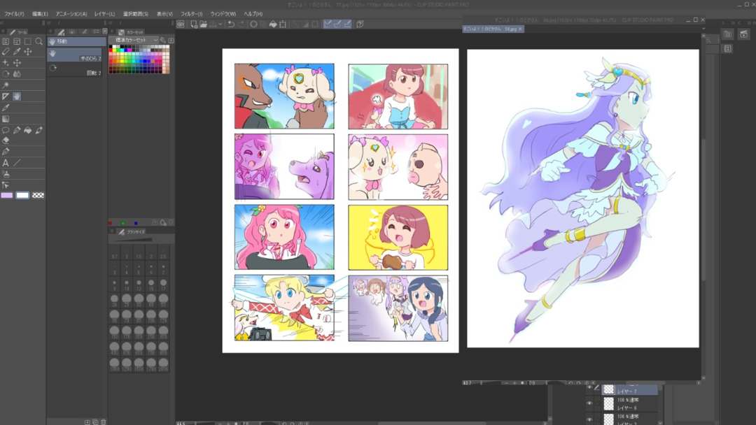The image size is (756, 425).
Task: Select the Fill bucket tool
Action: click(x=28, y=130)
